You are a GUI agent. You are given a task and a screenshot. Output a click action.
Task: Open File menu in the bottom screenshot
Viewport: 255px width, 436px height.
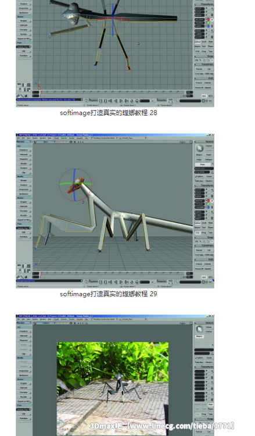coord(19,319)
